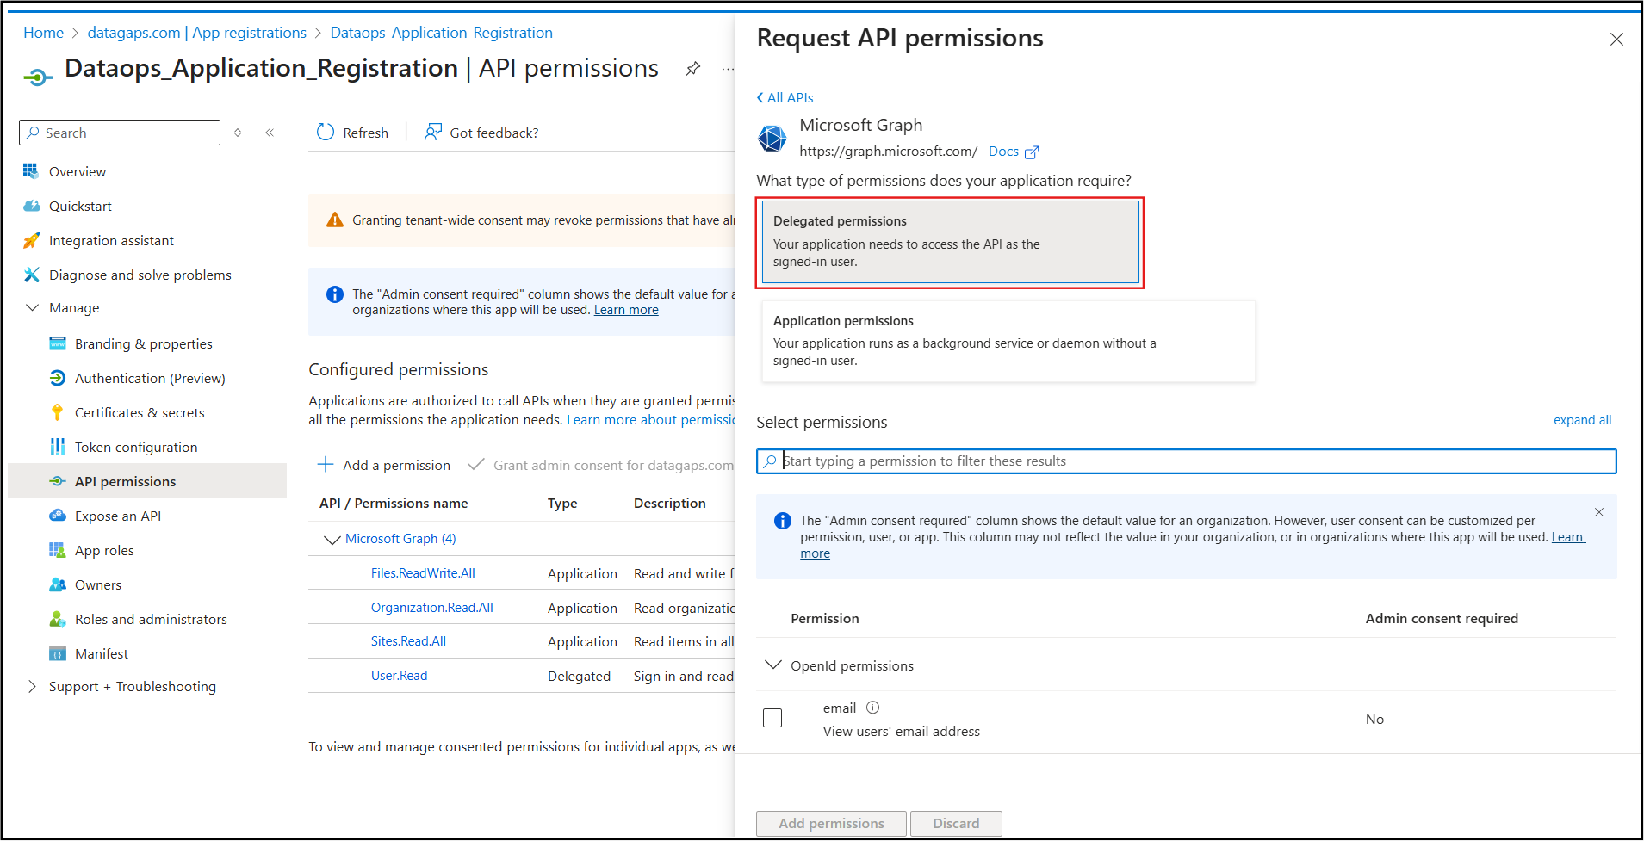
Task: Click the Refresh circular arrow icon
Action: (x=326, y=132)
